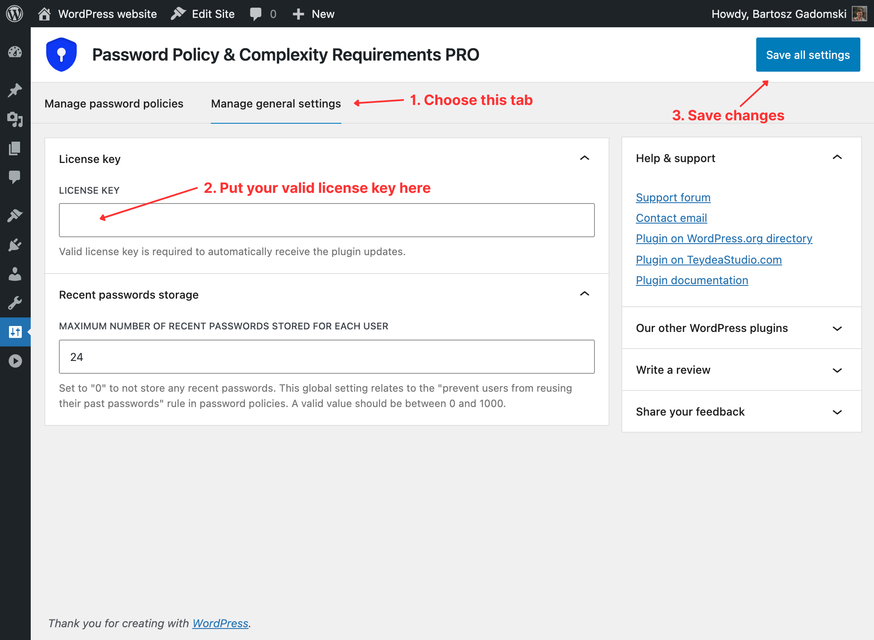Open Dashboard from the sidebar gauge icon
874x640 pixels.
coord(15,52)
